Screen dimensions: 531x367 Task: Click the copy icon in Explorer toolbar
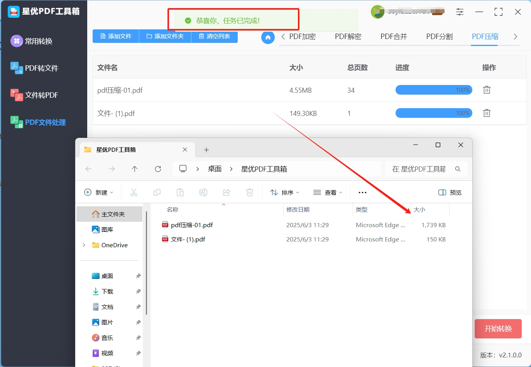(157, 192)
